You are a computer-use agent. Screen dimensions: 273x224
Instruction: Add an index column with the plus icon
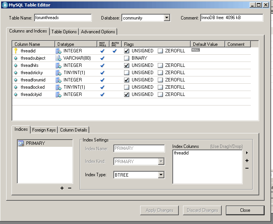point(247,161)
